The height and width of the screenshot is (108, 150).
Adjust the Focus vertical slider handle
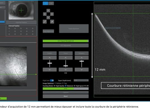click(x=65, y=66)
